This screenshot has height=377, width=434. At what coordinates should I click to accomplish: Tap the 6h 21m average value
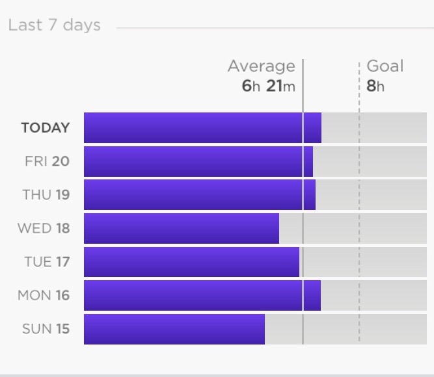coord(268,86)
